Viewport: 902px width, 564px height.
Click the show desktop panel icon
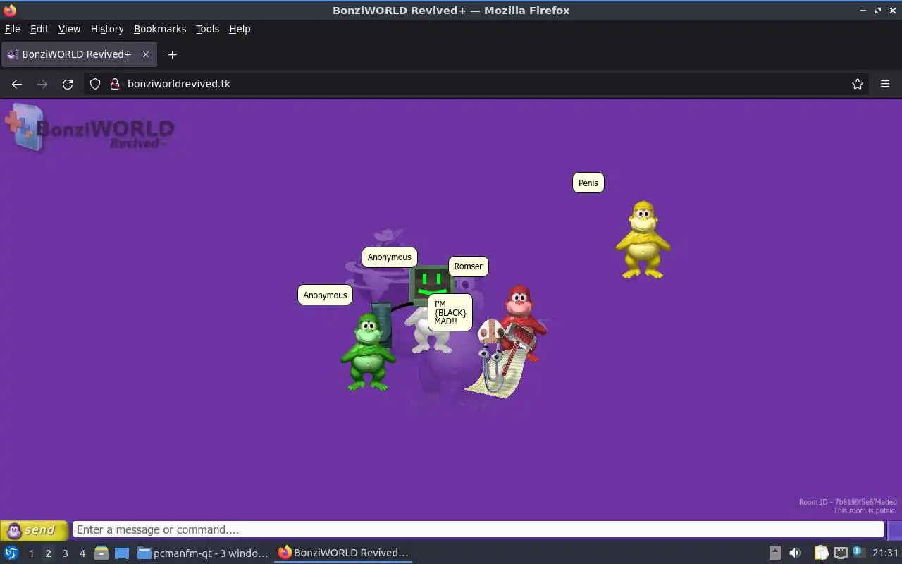point(122,553)
